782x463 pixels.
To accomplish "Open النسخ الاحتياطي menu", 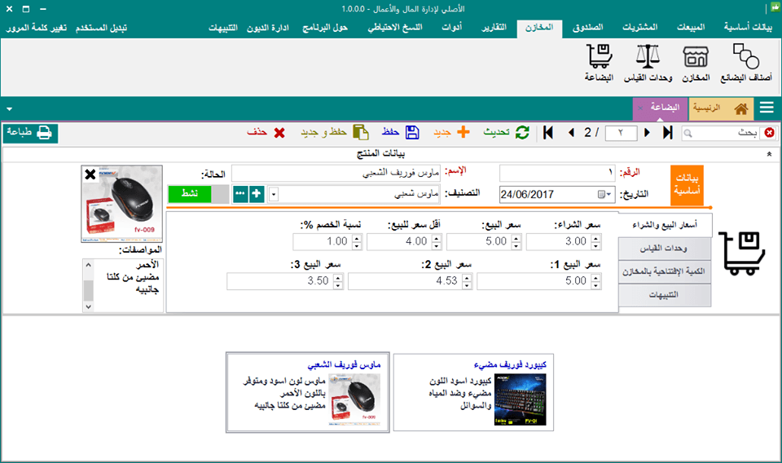I will (395, 28).
